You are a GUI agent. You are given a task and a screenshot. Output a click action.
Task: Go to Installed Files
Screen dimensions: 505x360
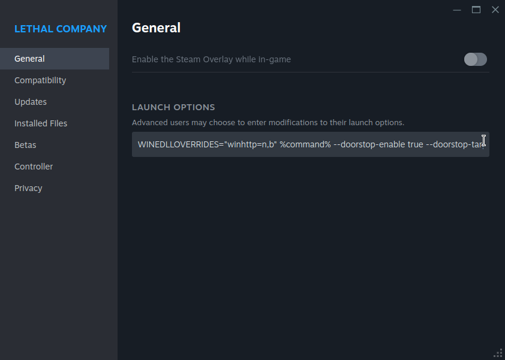pos(41,123)
